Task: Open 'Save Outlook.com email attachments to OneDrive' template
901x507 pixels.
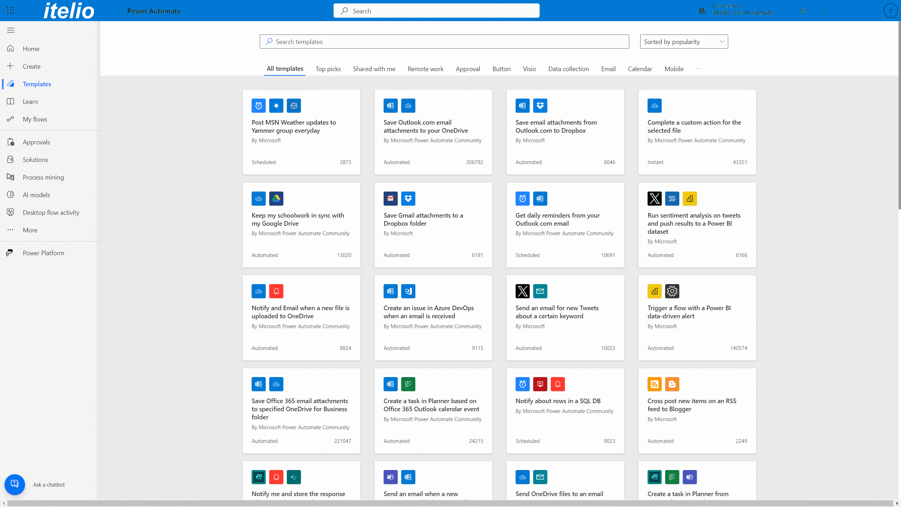Action: click(433, 132)
